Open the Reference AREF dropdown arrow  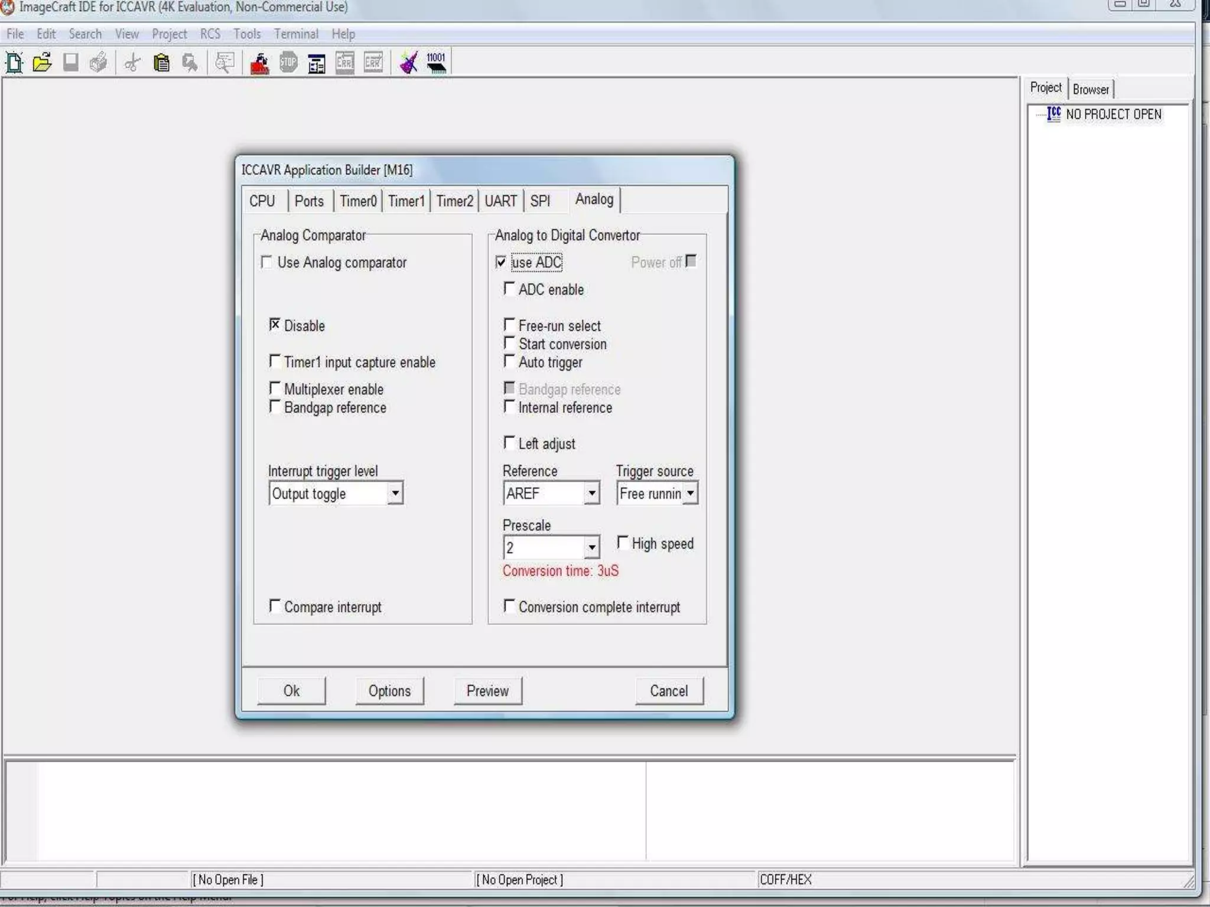(x=591, y=493)
